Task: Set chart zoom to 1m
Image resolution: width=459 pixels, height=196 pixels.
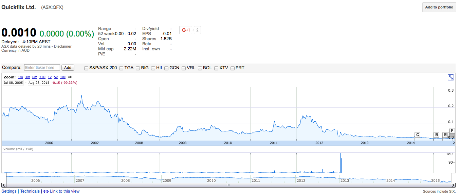Action: coord(20,77)
